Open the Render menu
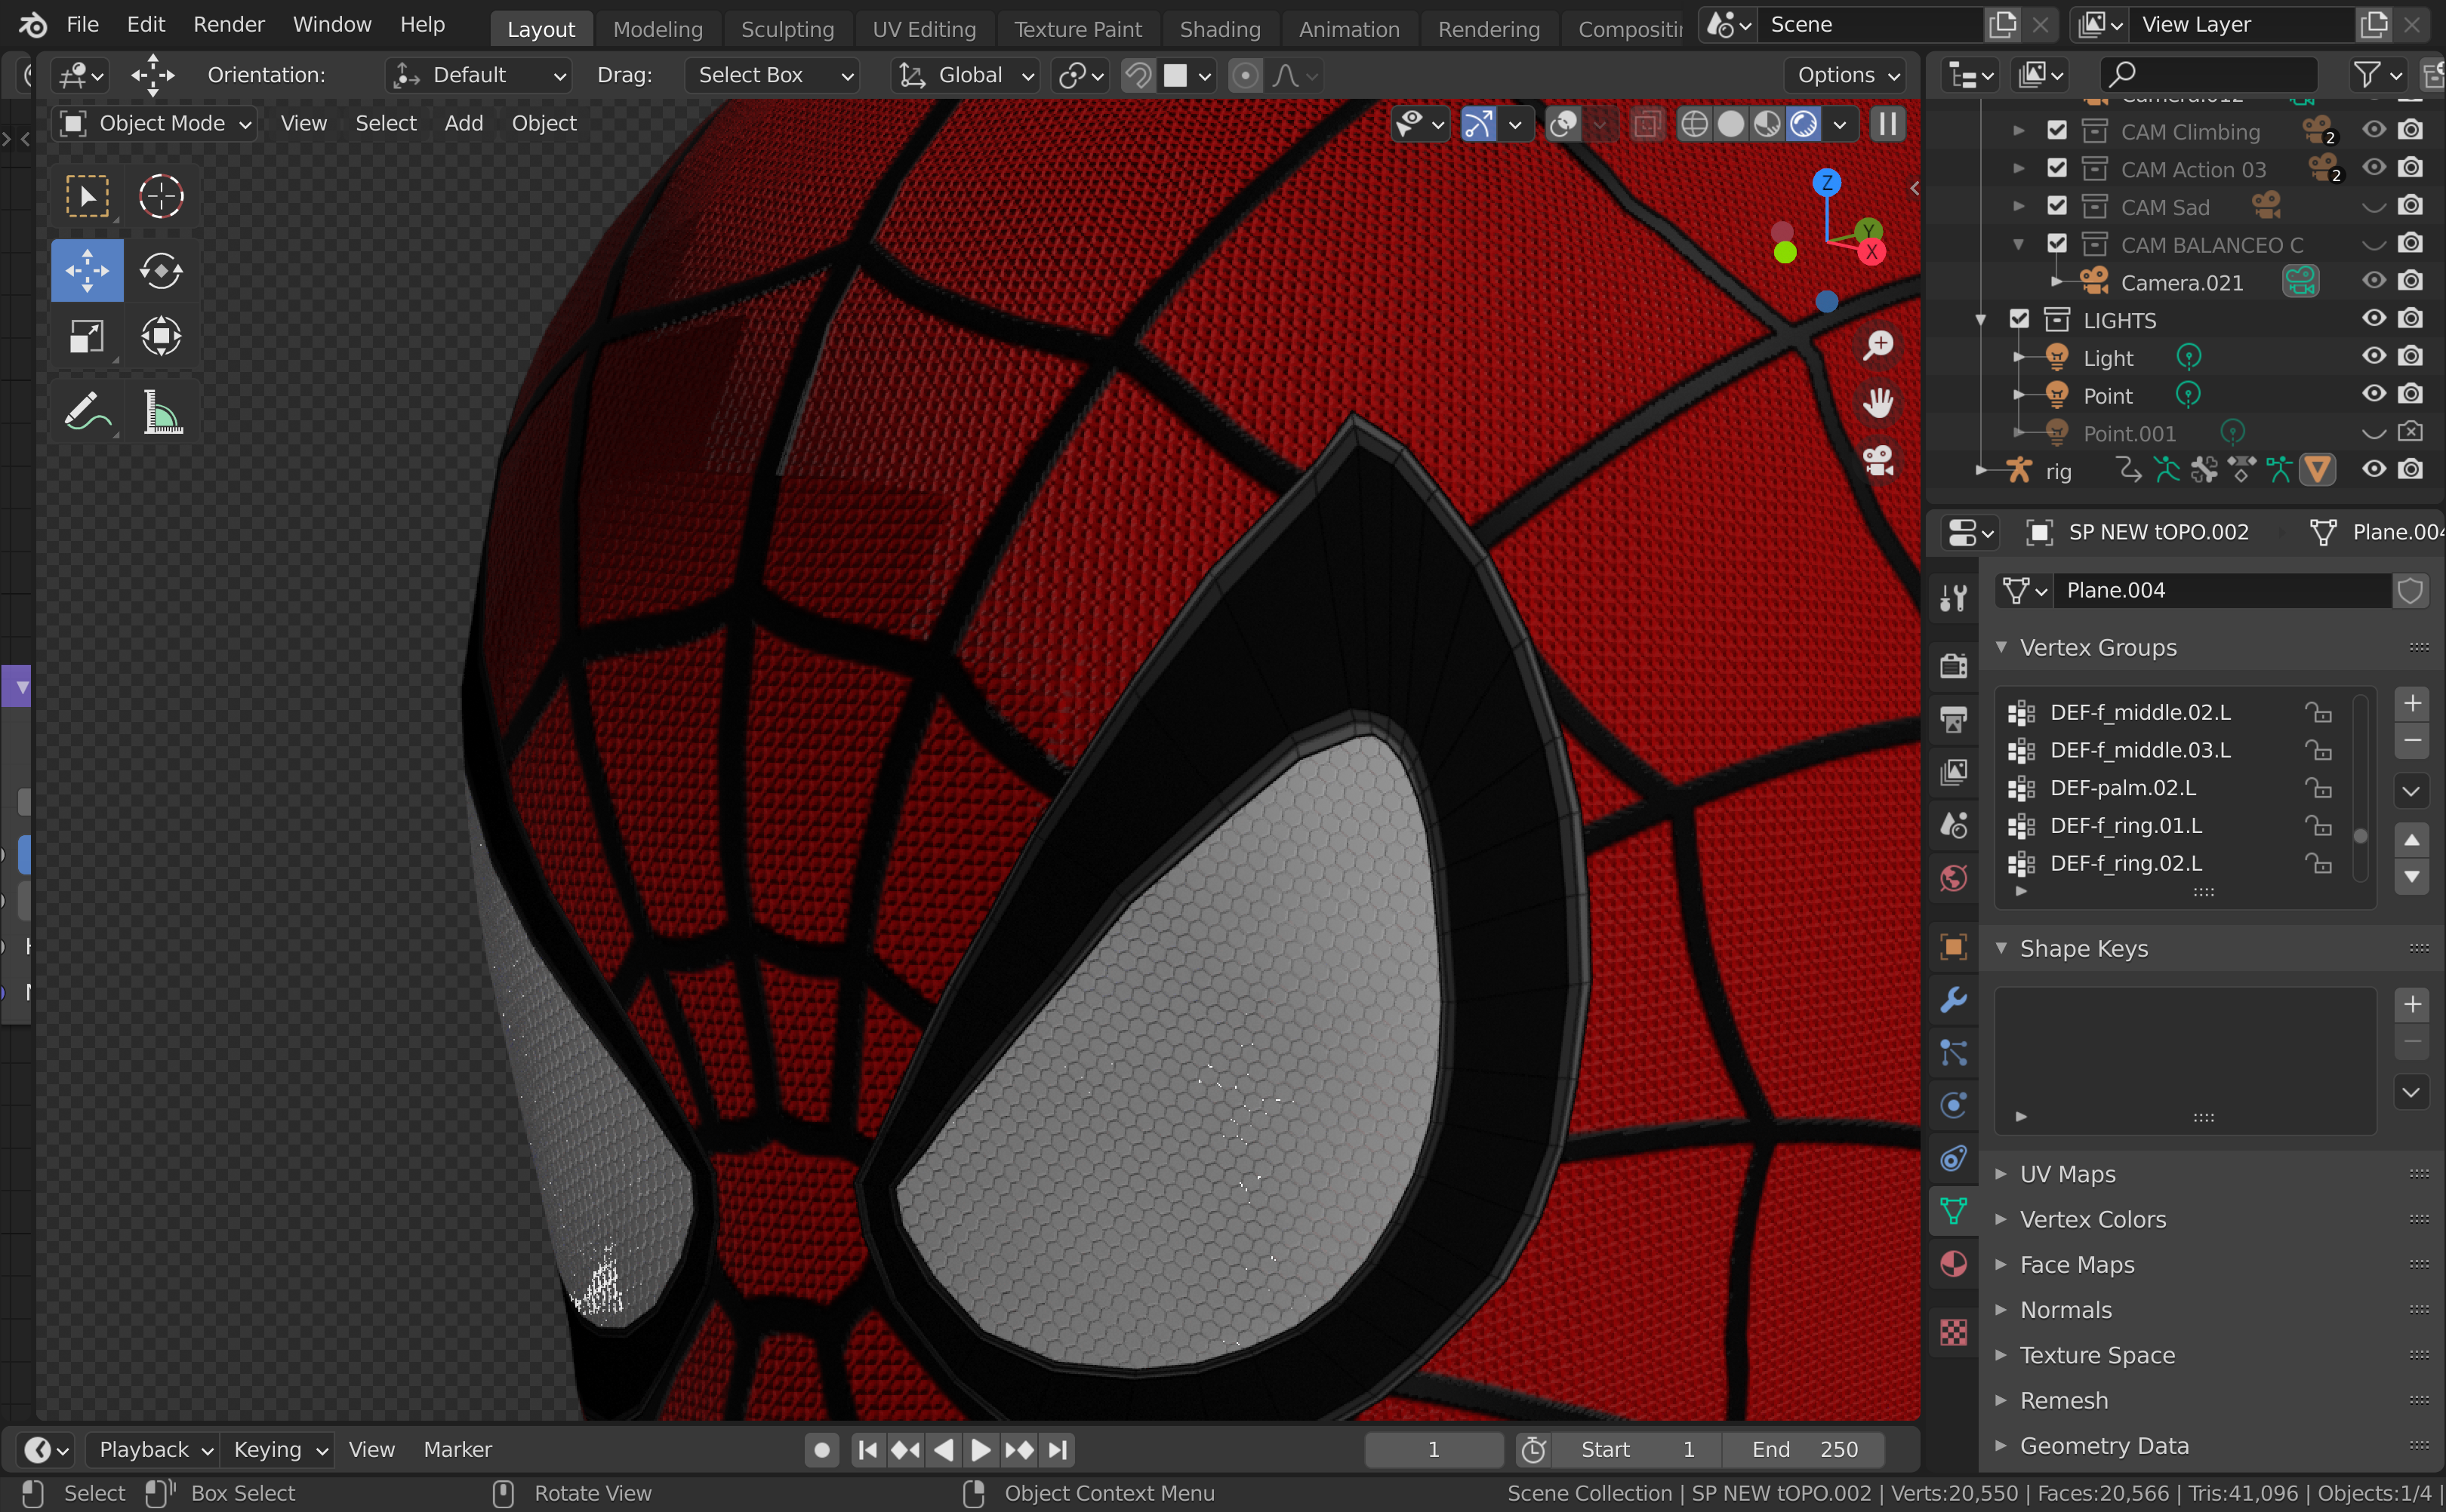Viewport: 2446px width, 1512px height. pos(228,24)
